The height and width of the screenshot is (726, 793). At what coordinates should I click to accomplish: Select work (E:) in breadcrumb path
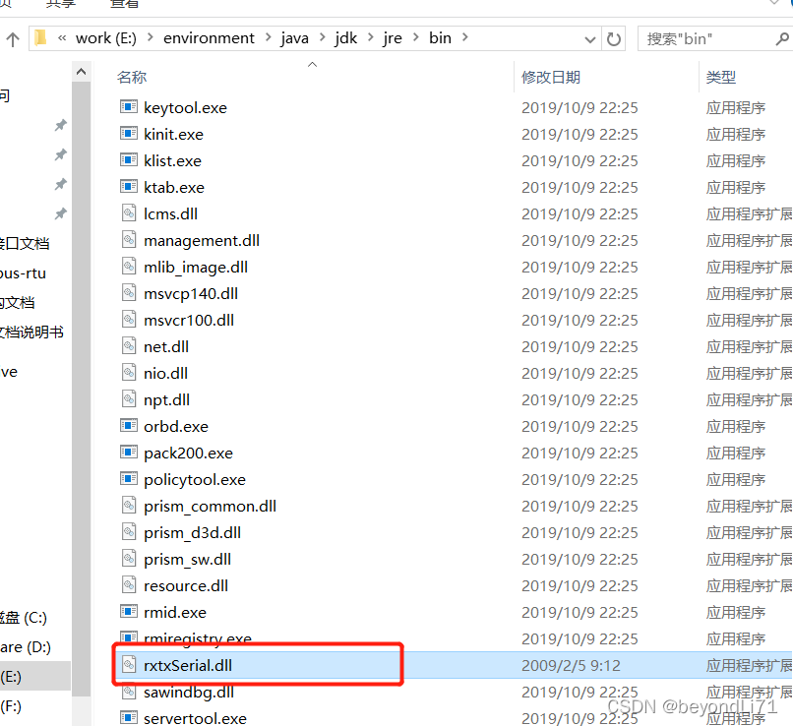(x=106, y=38)
